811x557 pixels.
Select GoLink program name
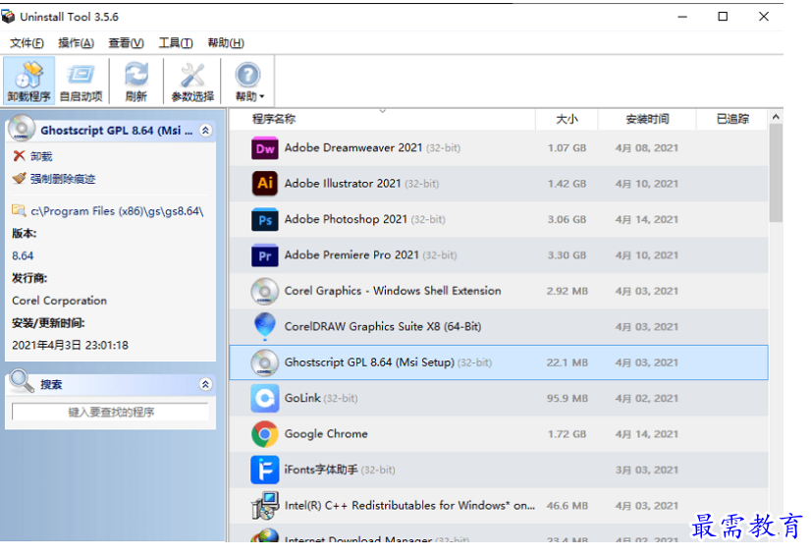[302, 398]
